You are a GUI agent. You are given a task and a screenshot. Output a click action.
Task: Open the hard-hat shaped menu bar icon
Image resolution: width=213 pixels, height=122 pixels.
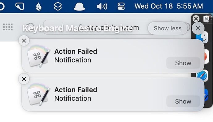point(79,7)
